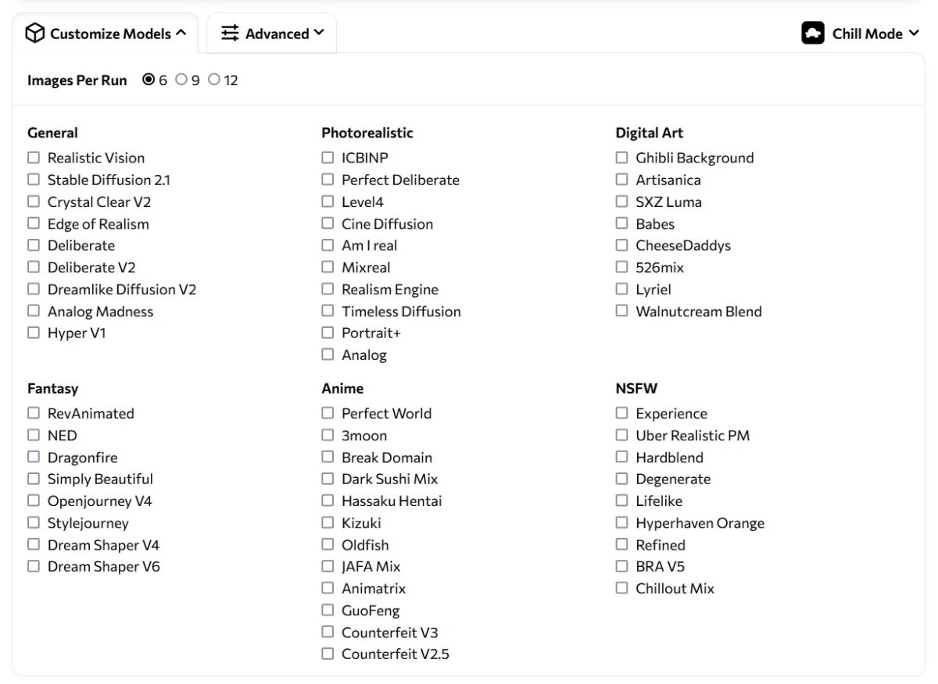The width and height of the screenshot is (938, 684).
Task: Enable the Realistic Vision model checkbox
Action: [34, 158]
